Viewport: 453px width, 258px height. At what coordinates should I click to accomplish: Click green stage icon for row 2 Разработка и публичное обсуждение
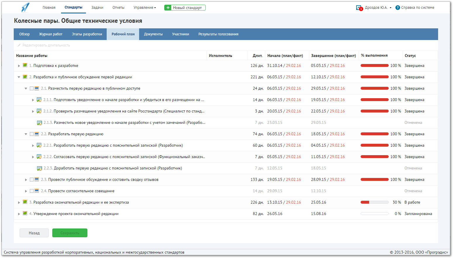coord(25,77)
